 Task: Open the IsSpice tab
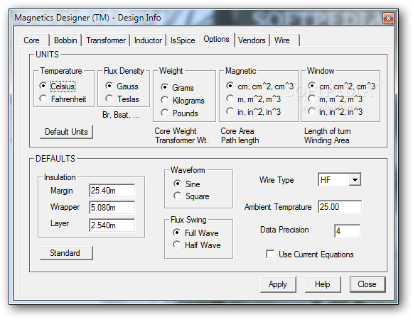coord(183,40)
